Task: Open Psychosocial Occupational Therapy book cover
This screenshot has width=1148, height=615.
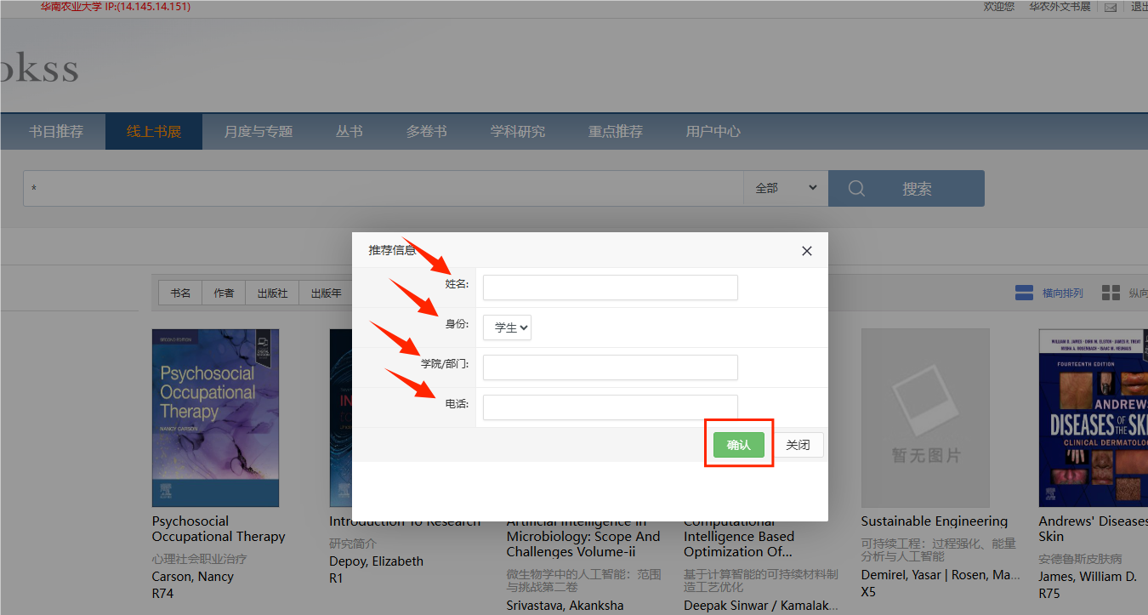Action: [x=215, y=418]
